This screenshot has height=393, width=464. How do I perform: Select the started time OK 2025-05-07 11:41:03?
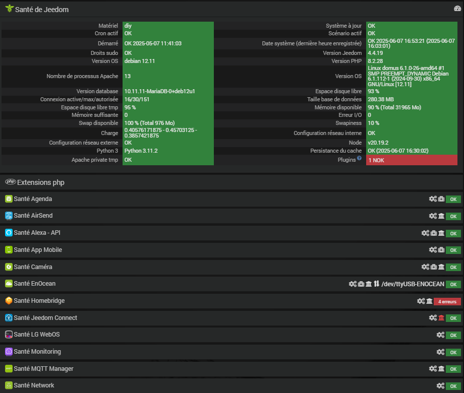(x=153, y=43)
